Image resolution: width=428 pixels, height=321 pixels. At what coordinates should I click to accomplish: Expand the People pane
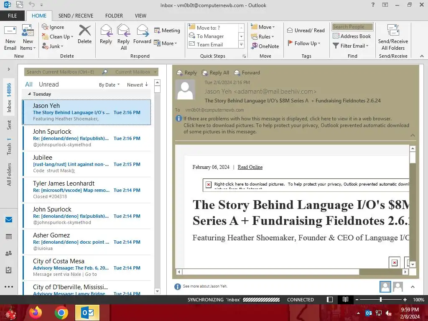click(413, 287)
